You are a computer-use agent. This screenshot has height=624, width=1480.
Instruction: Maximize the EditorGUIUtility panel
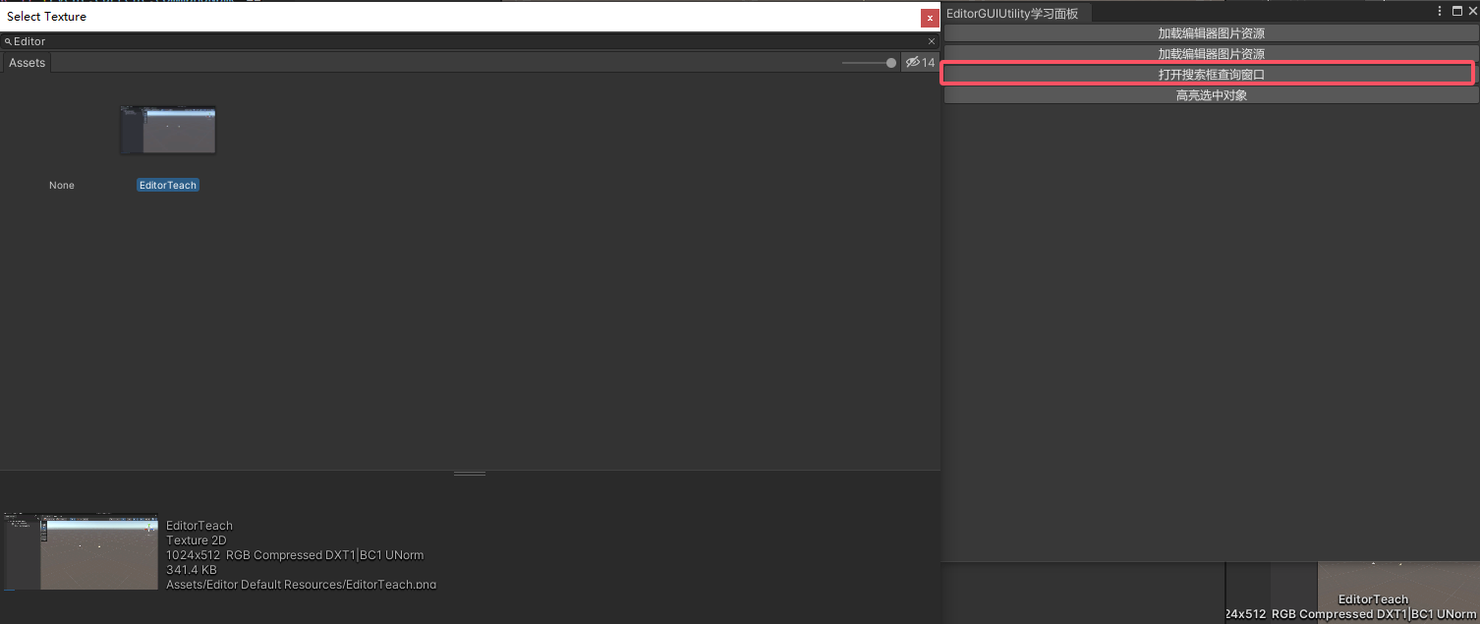click(x=1455, y=11)
